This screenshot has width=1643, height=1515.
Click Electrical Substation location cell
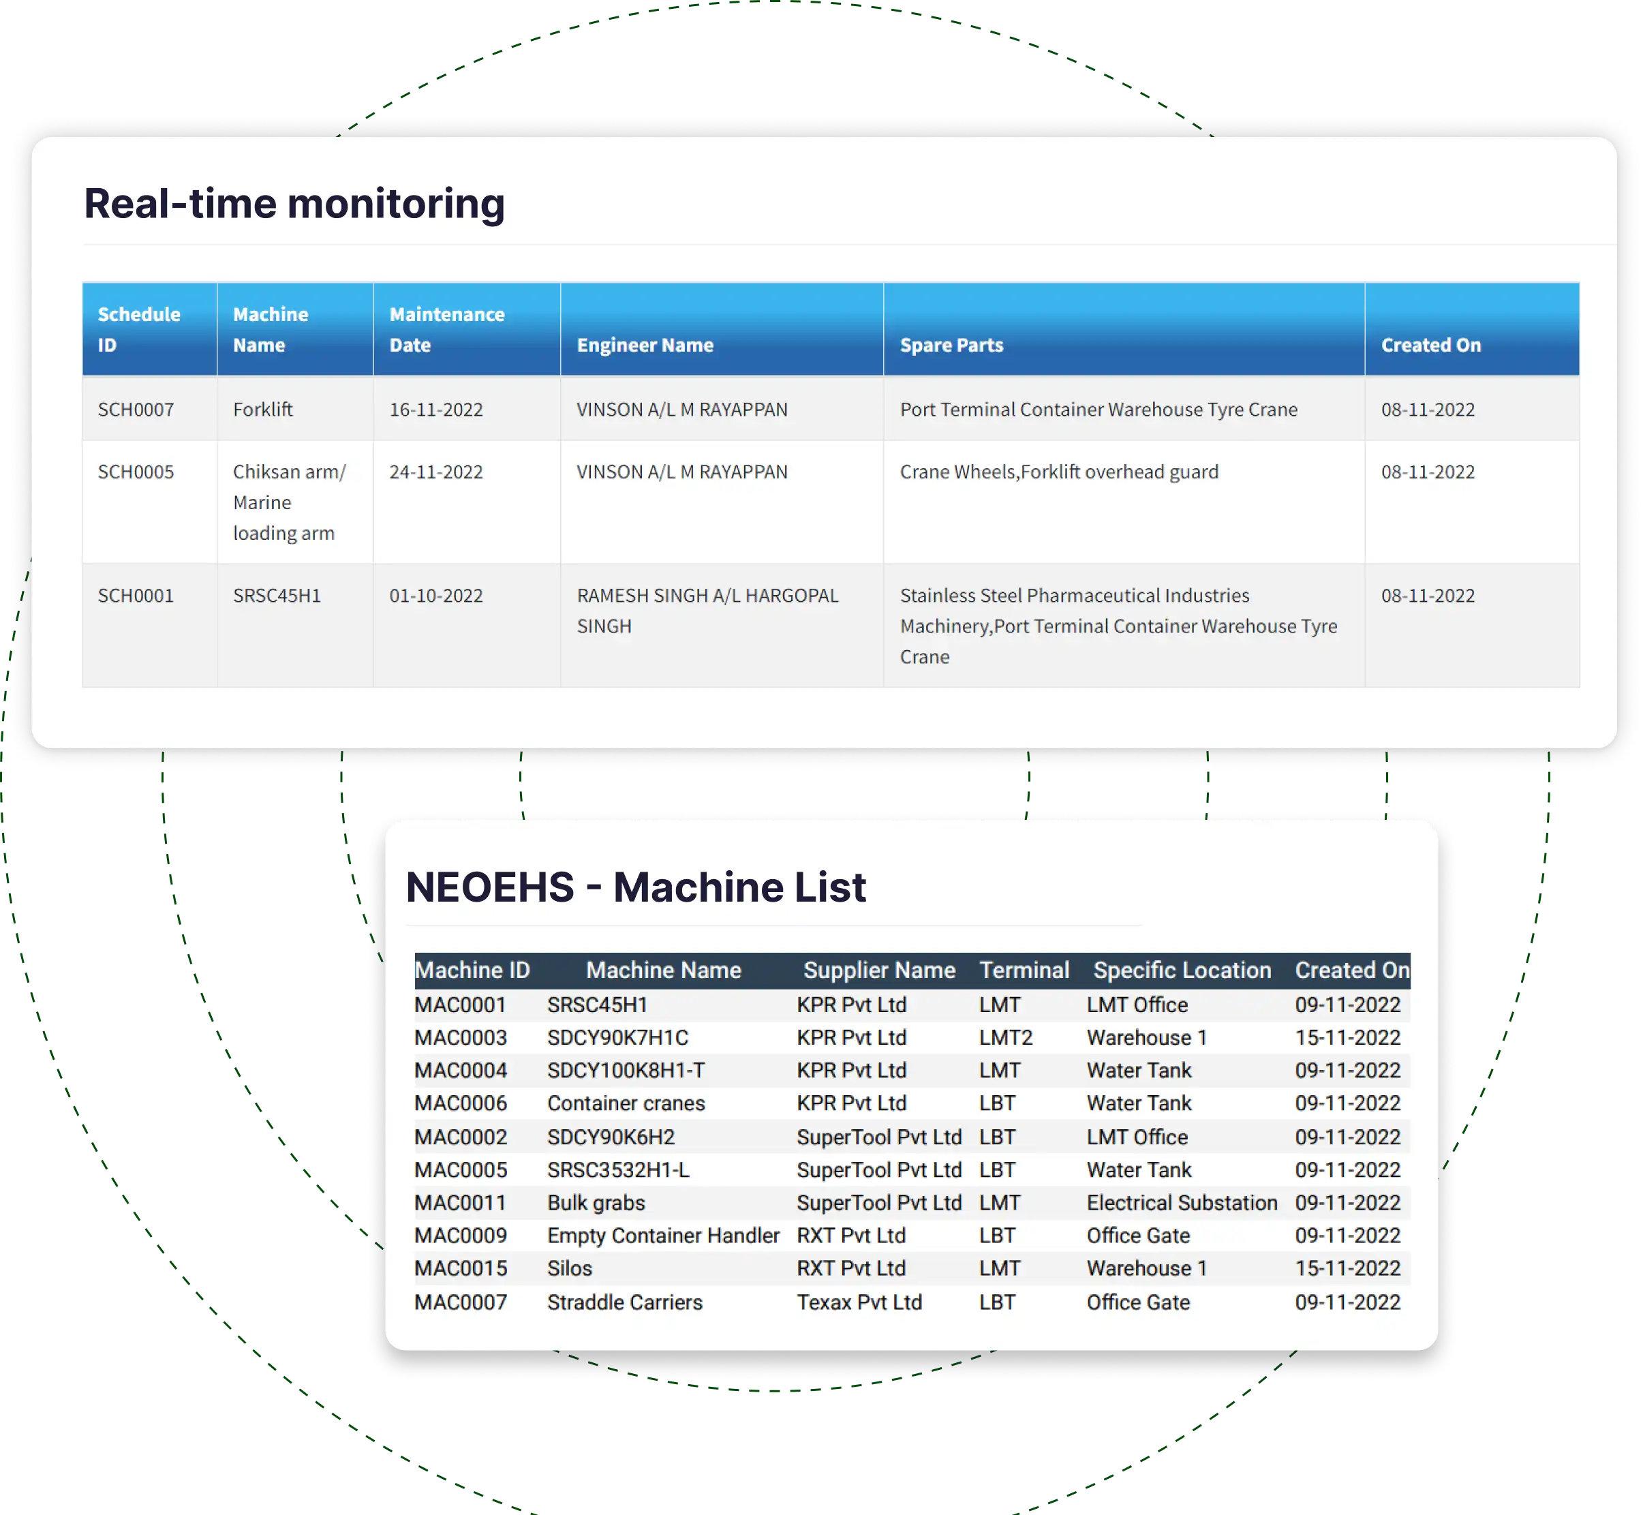point(1182,1203)
